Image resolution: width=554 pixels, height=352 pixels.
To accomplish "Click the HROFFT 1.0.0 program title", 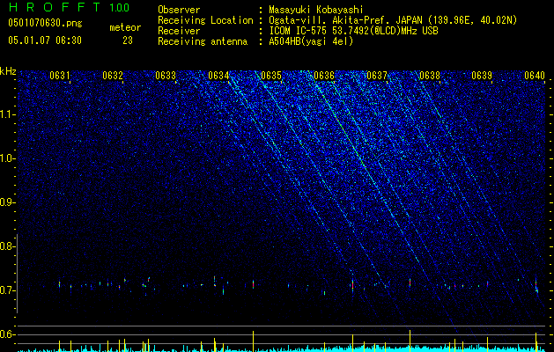I will coord(69,7).
